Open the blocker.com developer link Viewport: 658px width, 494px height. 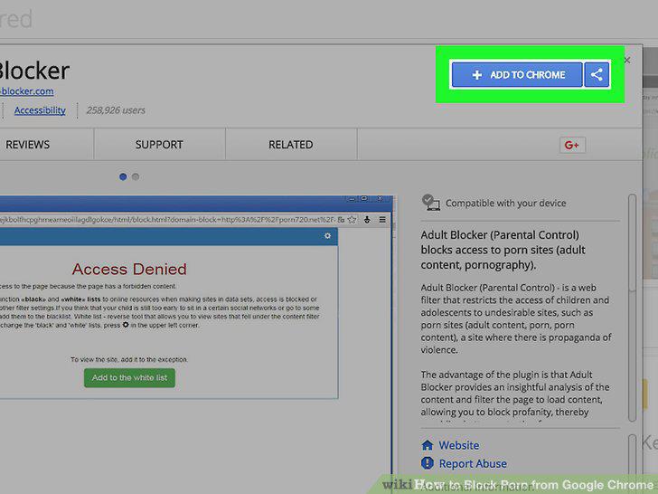[27, 91]
